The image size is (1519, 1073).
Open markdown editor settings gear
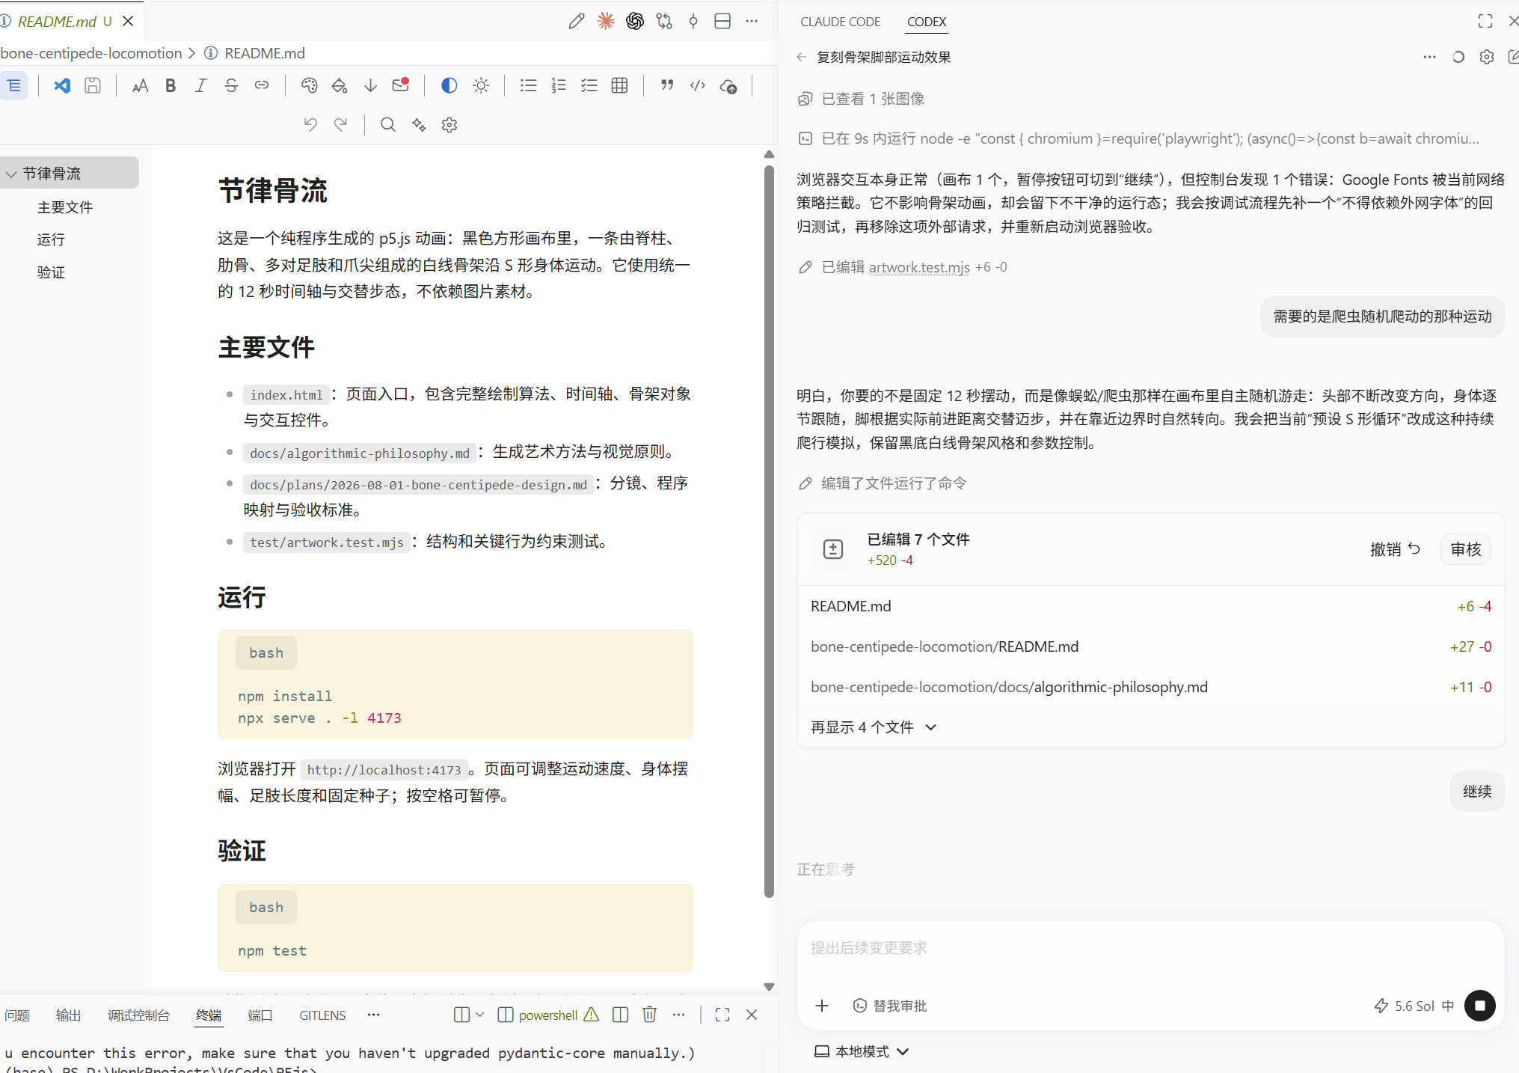(449, 124)
